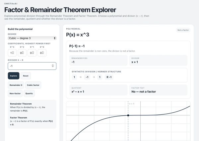The width and height of the screenshot is (199, 141).
Task: Click the Quotient result card
Action: [99, 90]
